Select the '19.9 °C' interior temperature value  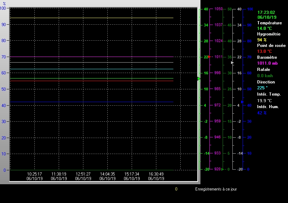(x=264, y=101)
